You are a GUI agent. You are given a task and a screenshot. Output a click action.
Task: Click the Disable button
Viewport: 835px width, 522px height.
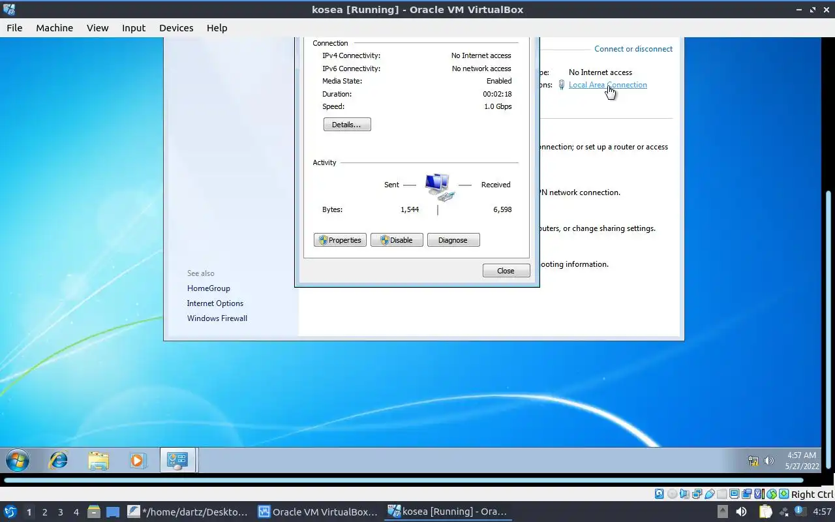coord(397,240)
